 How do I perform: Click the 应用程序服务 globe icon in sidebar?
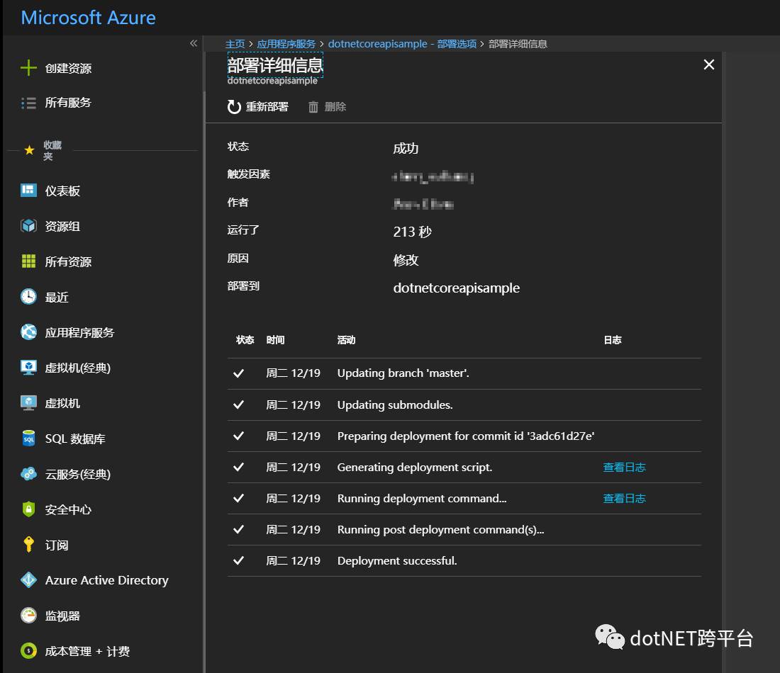coord(29,332)
